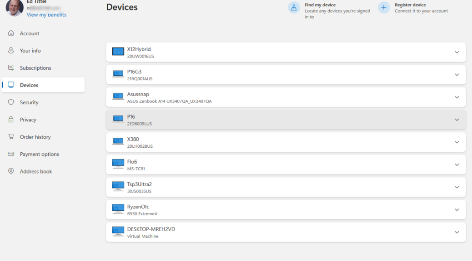Follow the View my benefits link
This screenshot has width=472, height=261.
pos(46,14)
